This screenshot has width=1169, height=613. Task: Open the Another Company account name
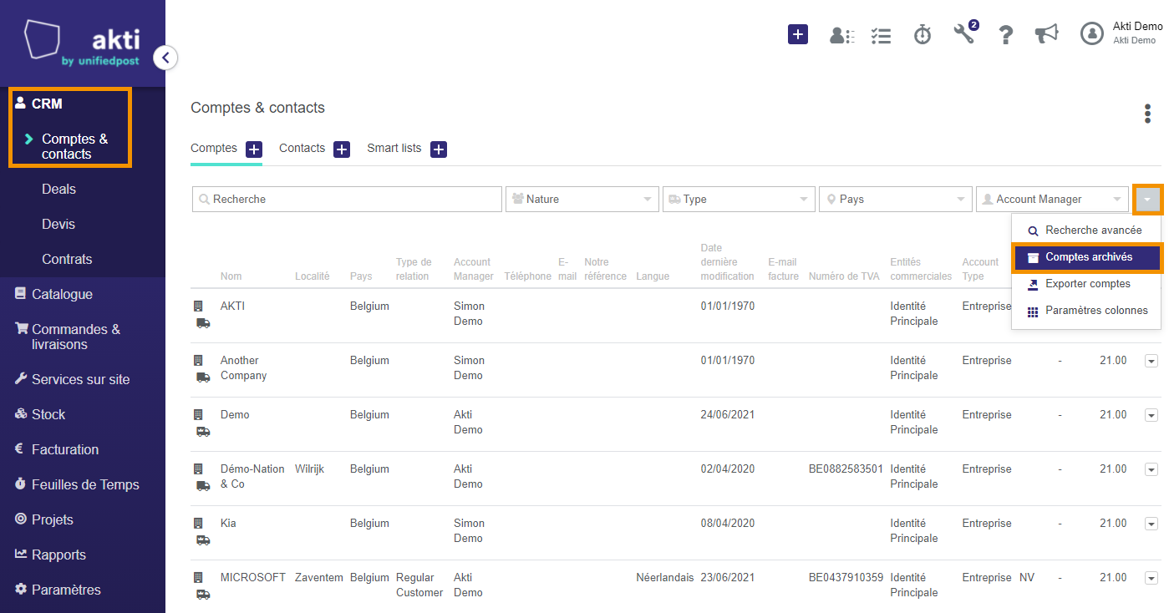point(244,368)
